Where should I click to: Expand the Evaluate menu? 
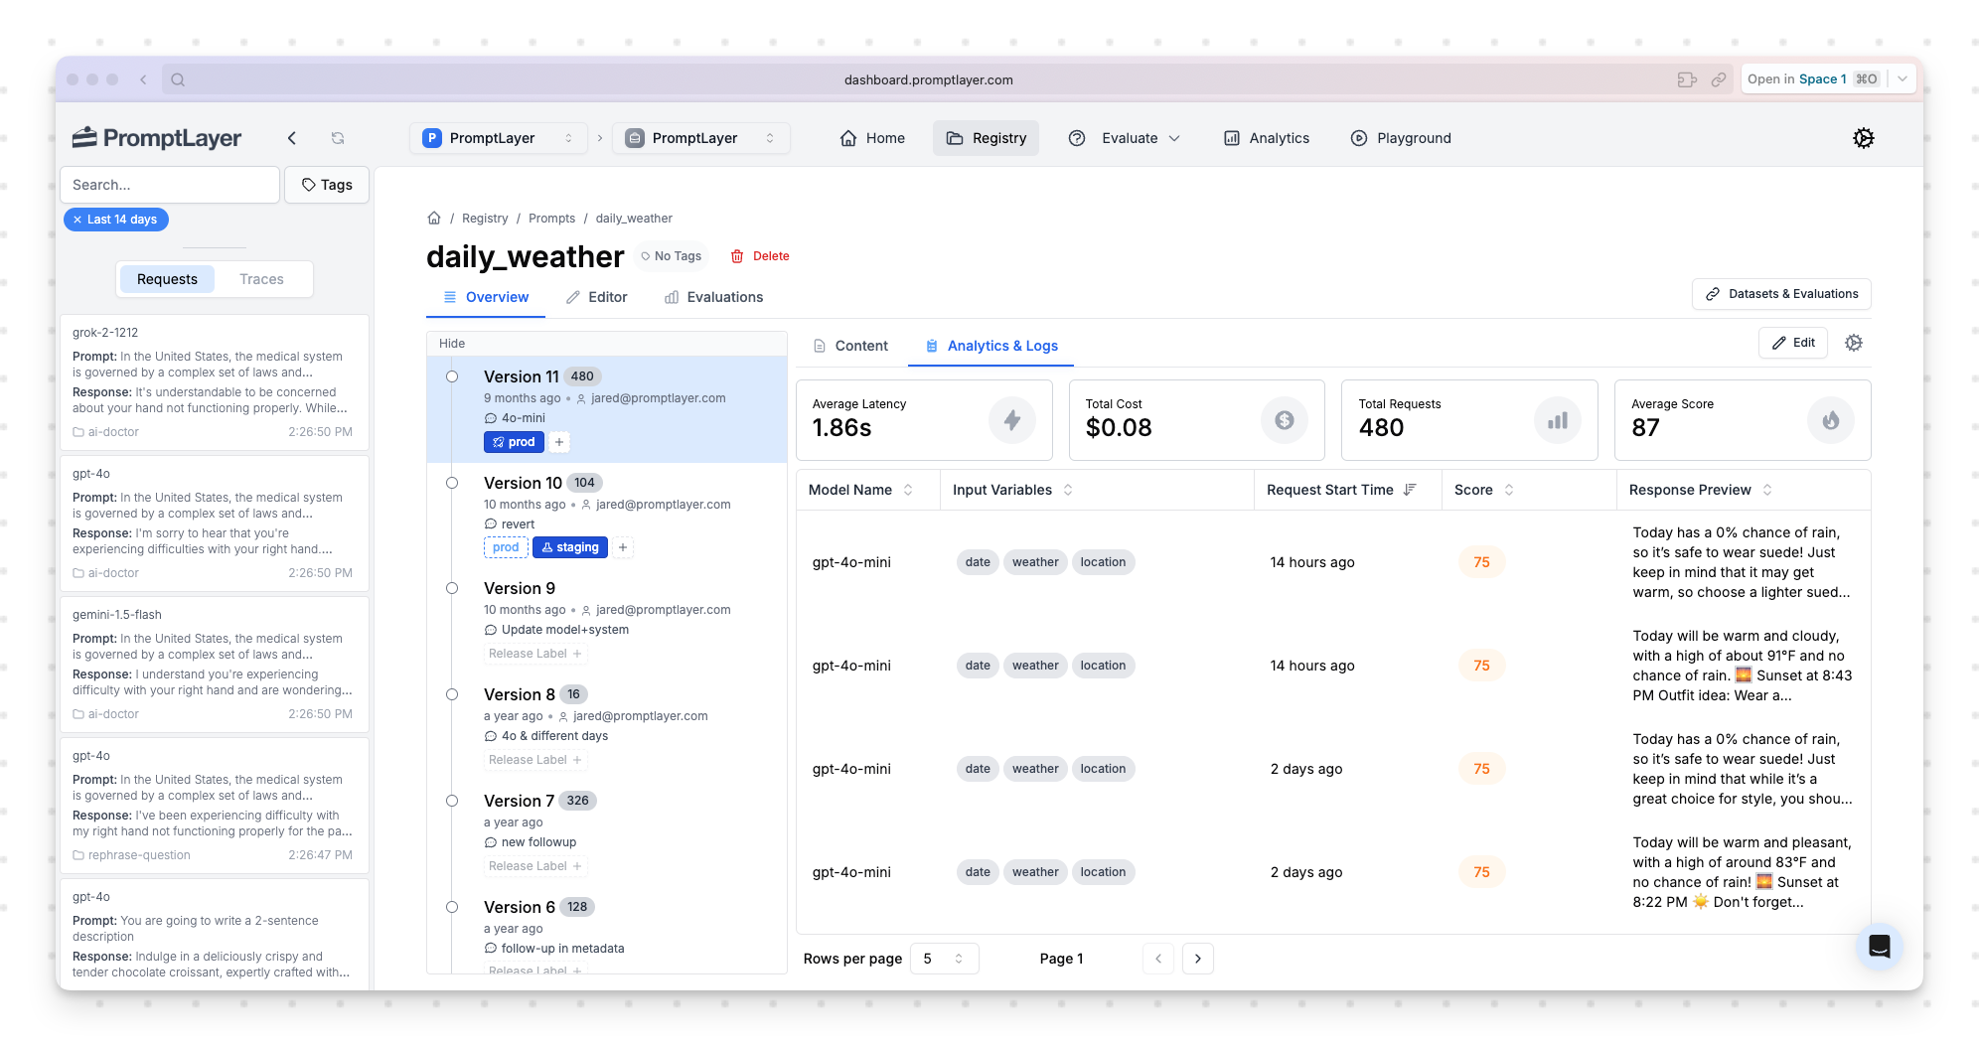[x=1125, y=138]
